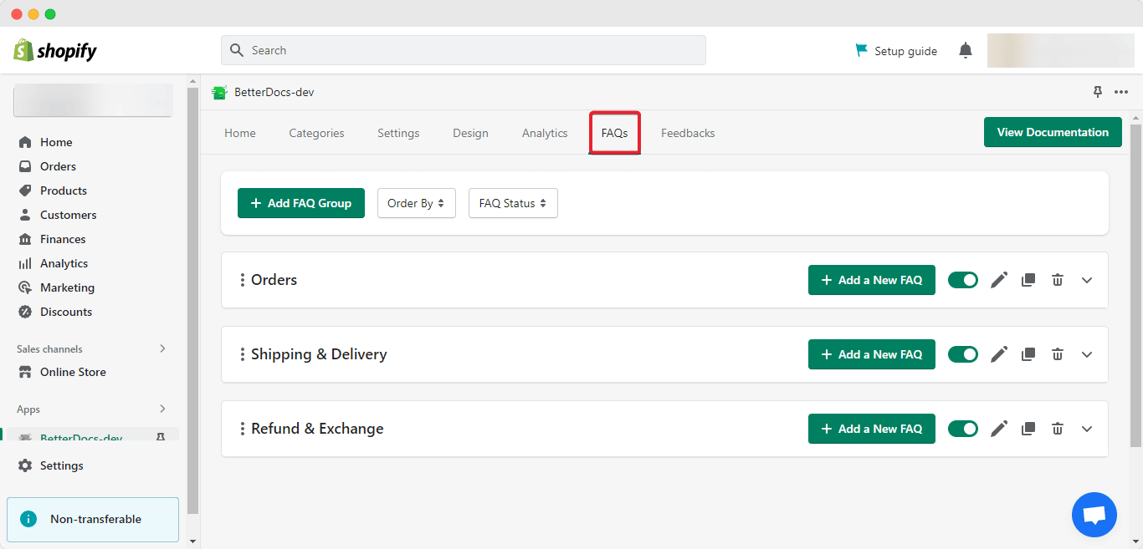Click the Orders inbox icon in sidebar

point(25,166)
